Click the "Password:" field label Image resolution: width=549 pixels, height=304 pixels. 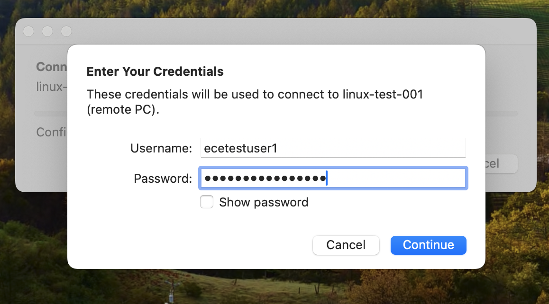(163, 179)
